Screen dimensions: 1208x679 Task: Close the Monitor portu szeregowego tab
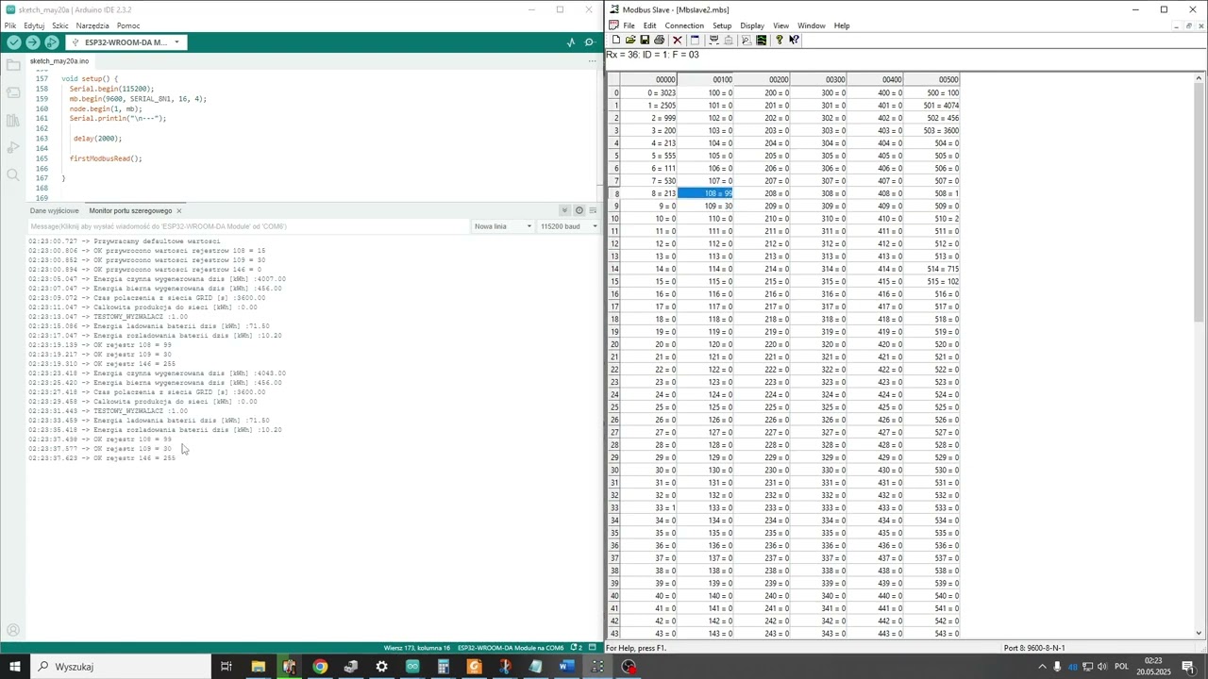179,210
